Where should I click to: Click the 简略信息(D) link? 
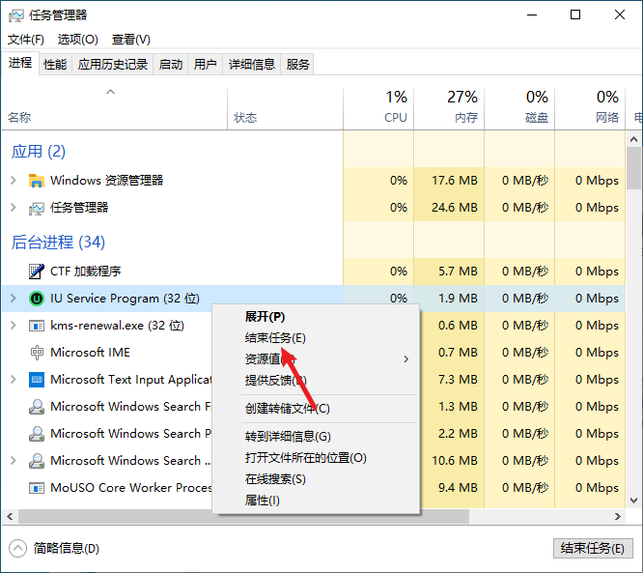[x=67, y=549]
